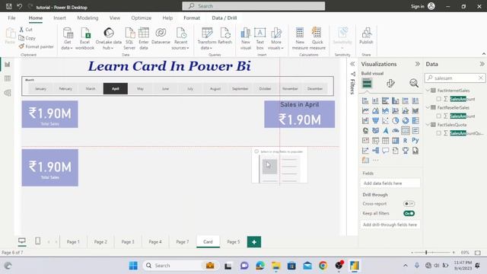
Task: Collapse the FactResellerSales table
Action: pyautogui.click(x=428, y=107)
